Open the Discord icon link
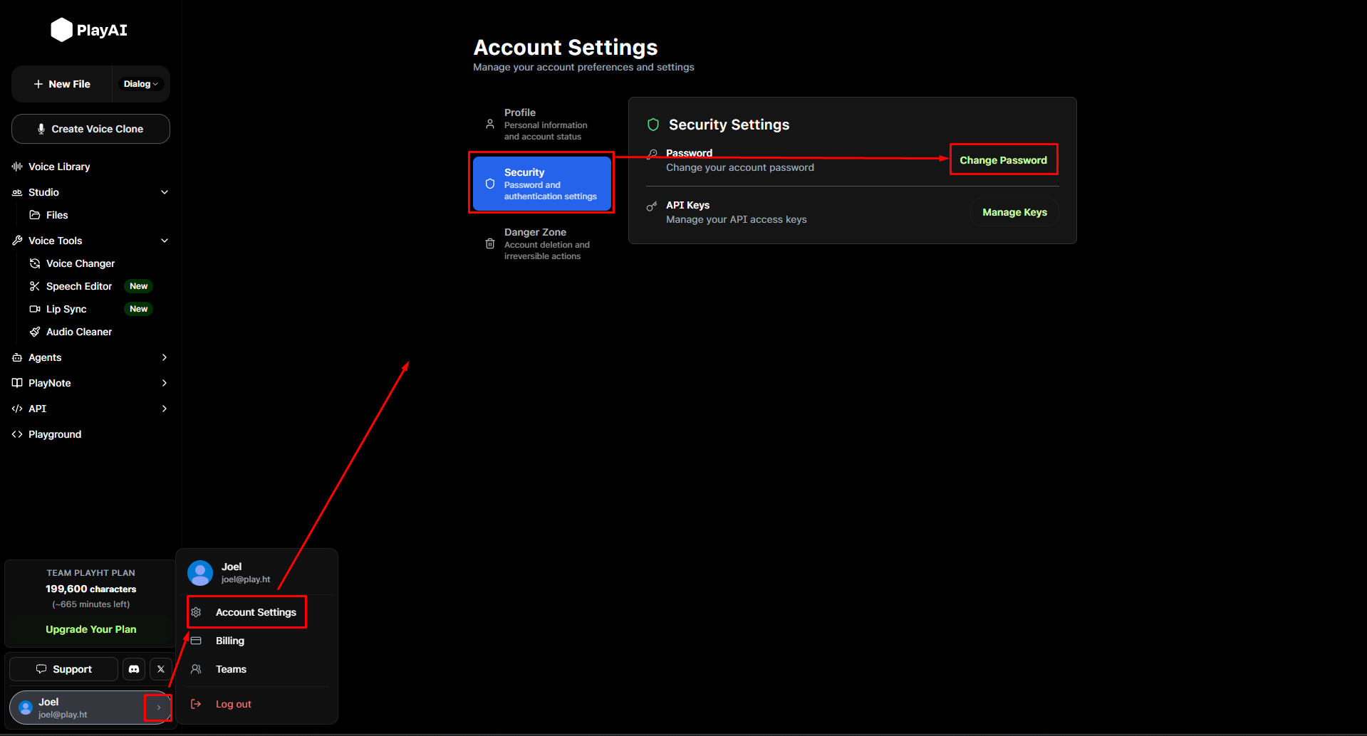 click(x=134, y=669)
